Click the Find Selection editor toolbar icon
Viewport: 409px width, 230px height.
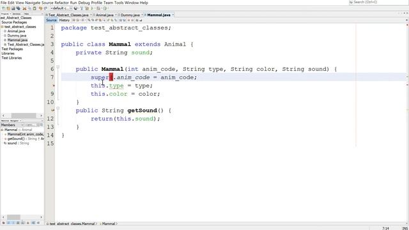(89, 20)
